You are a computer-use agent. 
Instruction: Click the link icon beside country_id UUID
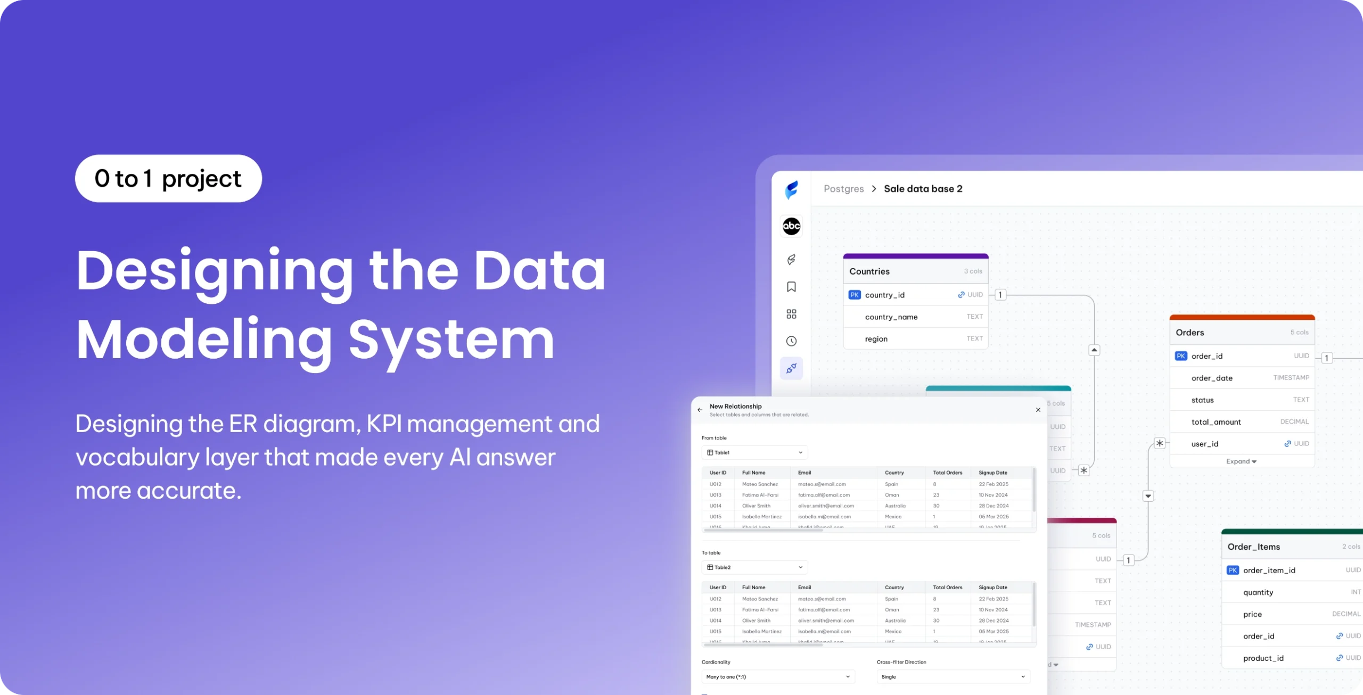961,295
